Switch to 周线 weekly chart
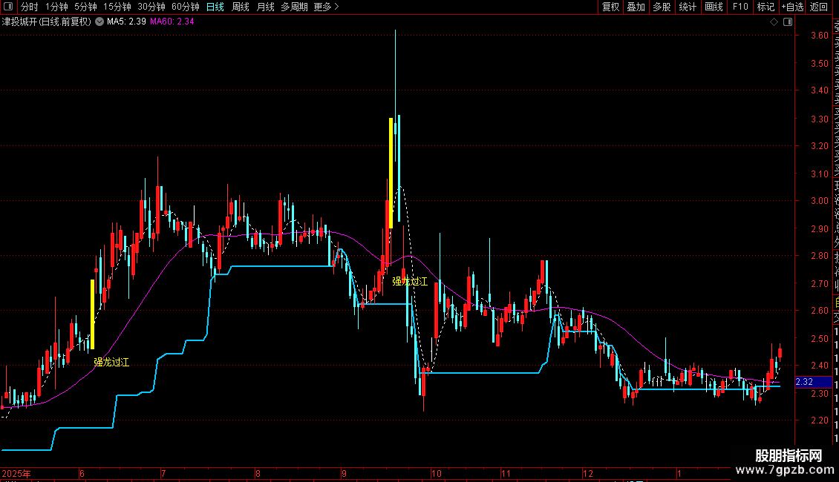Screen dimensions: 839x482 [x=241, y=7]
